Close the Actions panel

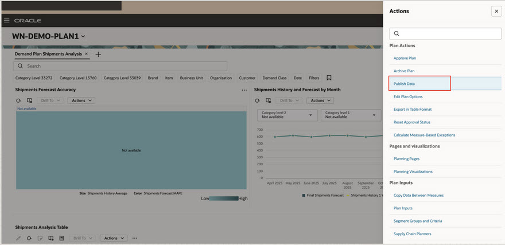pyautogui.click(x=496, y=11)
